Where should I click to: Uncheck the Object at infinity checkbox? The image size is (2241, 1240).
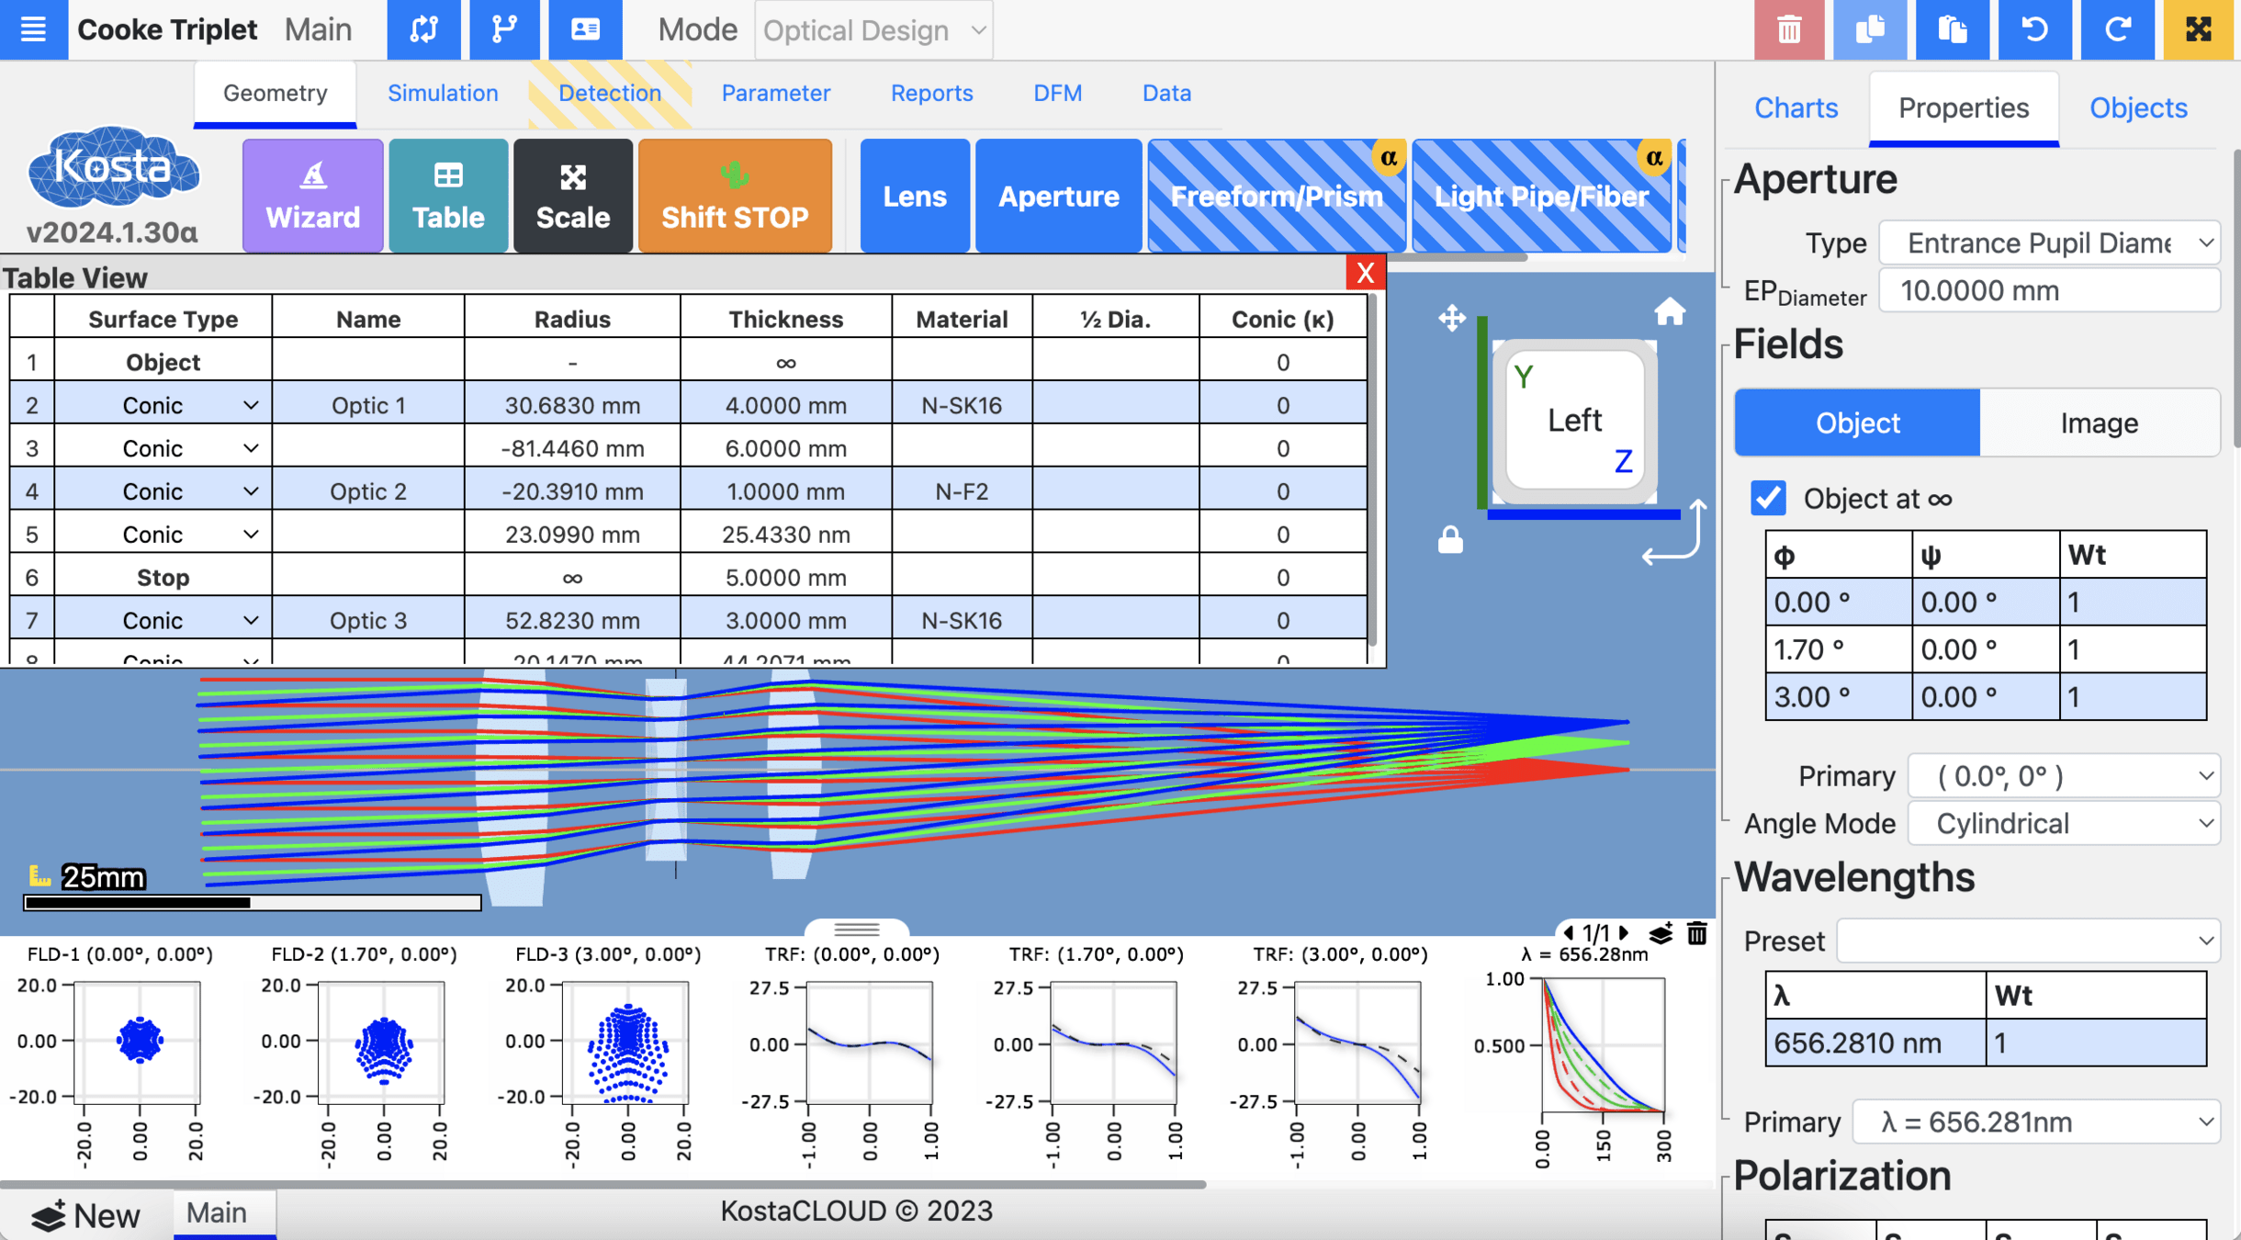coord(1768,498)
